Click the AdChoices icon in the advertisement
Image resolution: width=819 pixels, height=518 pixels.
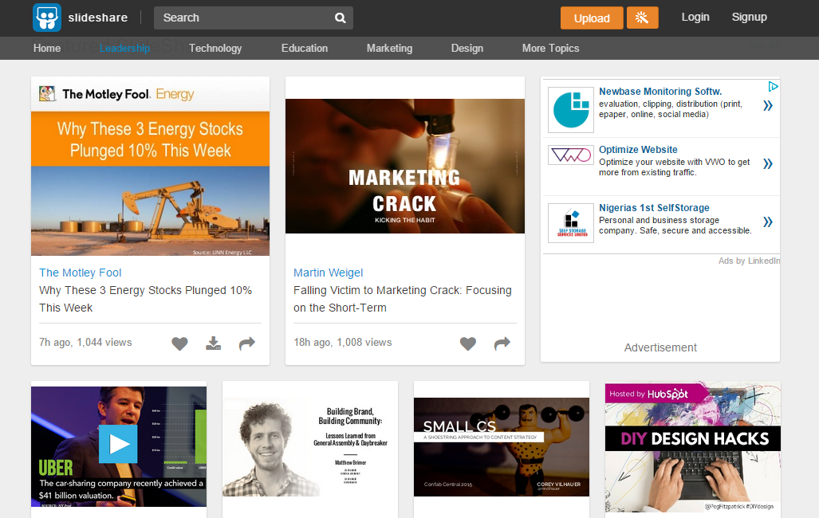pos(773,86)
